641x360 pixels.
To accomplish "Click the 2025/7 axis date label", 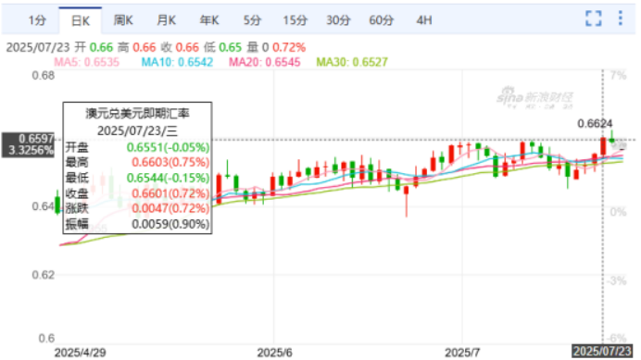I will 462,353.
